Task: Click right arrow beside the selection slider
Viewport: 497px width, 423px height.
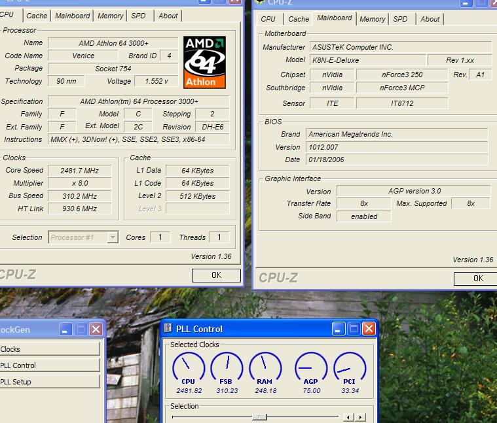Action: 360,417
